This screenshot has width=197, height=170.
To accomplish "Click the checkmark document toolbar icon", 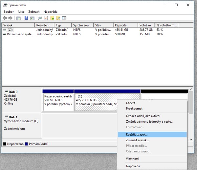I will (x=46, y=18).
